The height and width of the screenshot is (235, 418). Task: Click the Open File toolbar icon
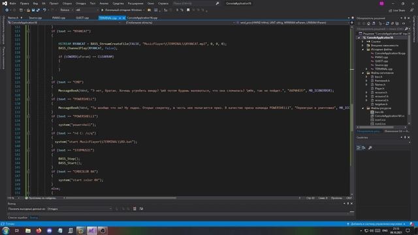coord(28,10)
